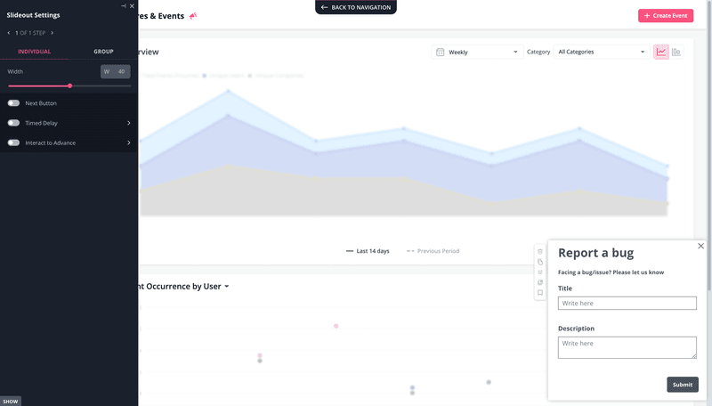Click the Width value input field
Viewport: 712px width, 406px height.
tap(116, 71)
